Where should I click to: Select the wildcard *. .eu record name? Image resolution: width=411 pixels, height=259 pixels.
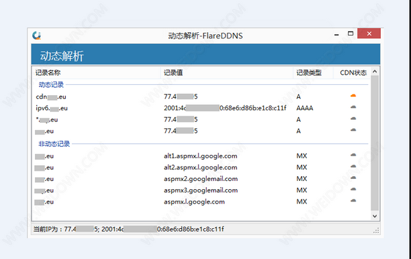(x=47, y=120)
